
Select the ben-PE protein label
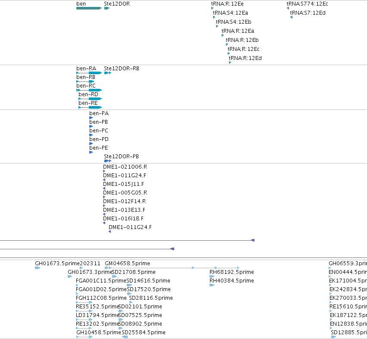[x=98, y=148]
